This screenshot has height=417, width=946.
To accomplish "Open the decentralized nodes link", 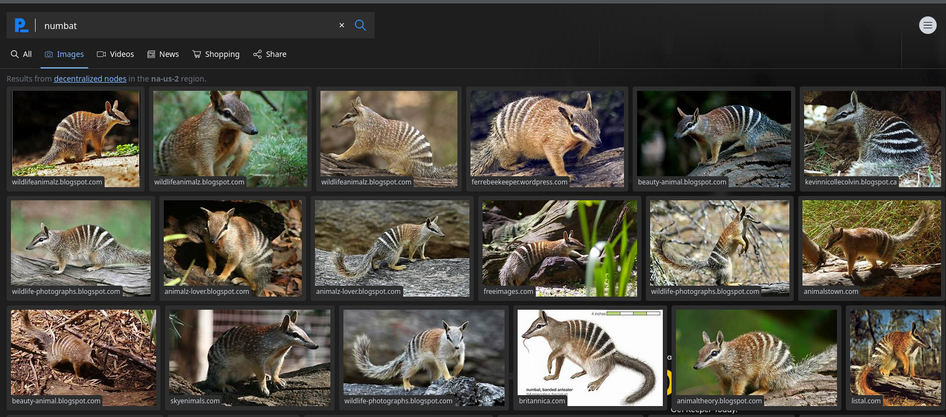I will [90, 79].
